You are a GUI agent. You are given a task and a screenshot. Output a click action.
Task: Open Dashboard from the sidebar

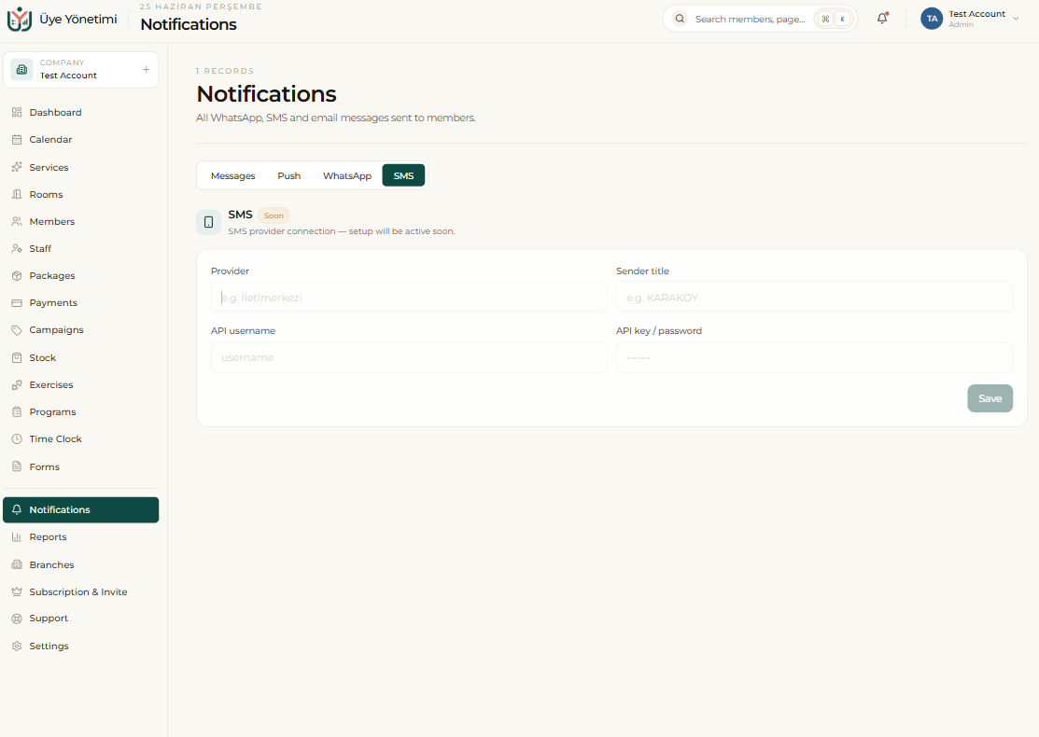tap(81, 113)
